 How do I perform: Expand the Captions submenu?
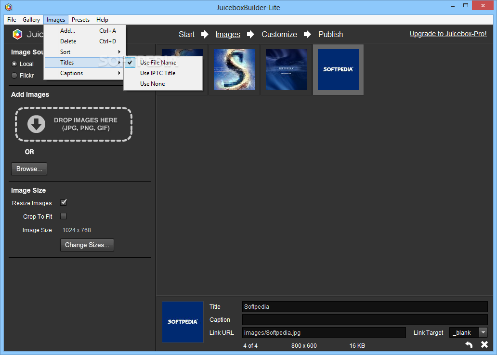[x=85, y=73]
